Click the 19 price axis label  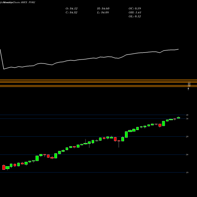pos(187,173)
